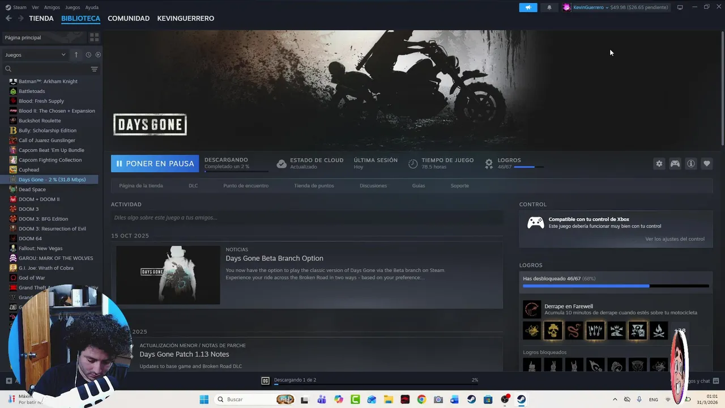Click the microphone icon in system tray
This screenshot has height=408, width=725.
639,399
